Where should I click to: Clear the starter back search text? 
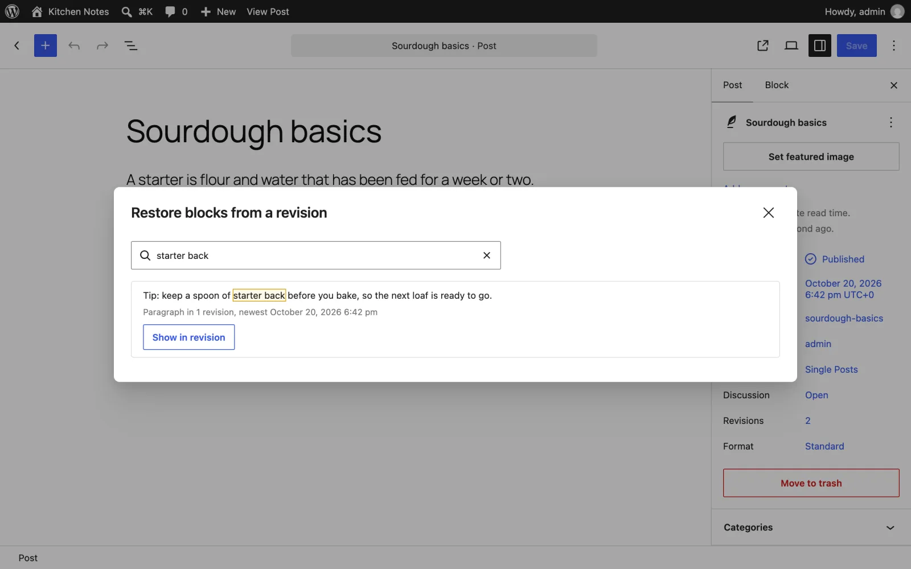pos(487,255)
